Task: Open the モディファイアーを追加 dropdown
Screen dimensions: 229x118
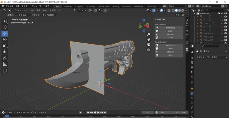Action: click(212, 57)
